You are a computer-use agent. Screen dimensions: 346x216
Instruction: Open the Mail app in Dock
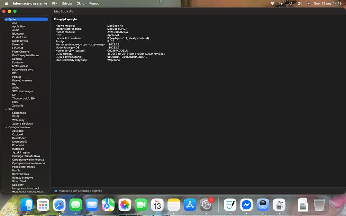tap(92, 205)
